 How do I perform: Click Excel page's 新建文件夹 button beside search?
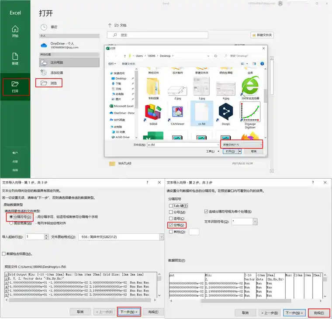[262, 35]
